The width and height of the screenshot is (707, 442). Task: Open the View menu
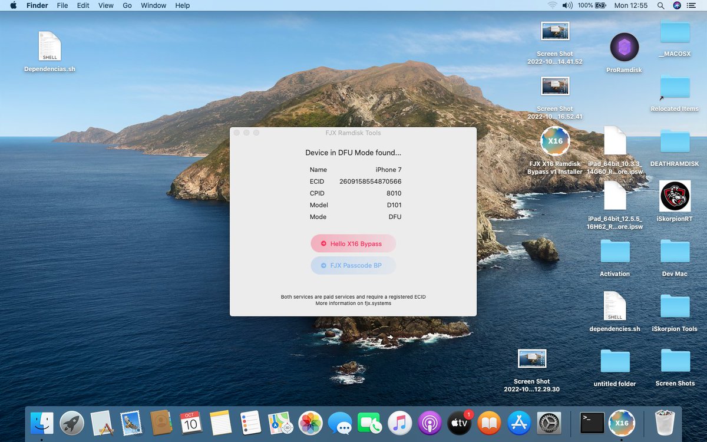click(106, 5)
